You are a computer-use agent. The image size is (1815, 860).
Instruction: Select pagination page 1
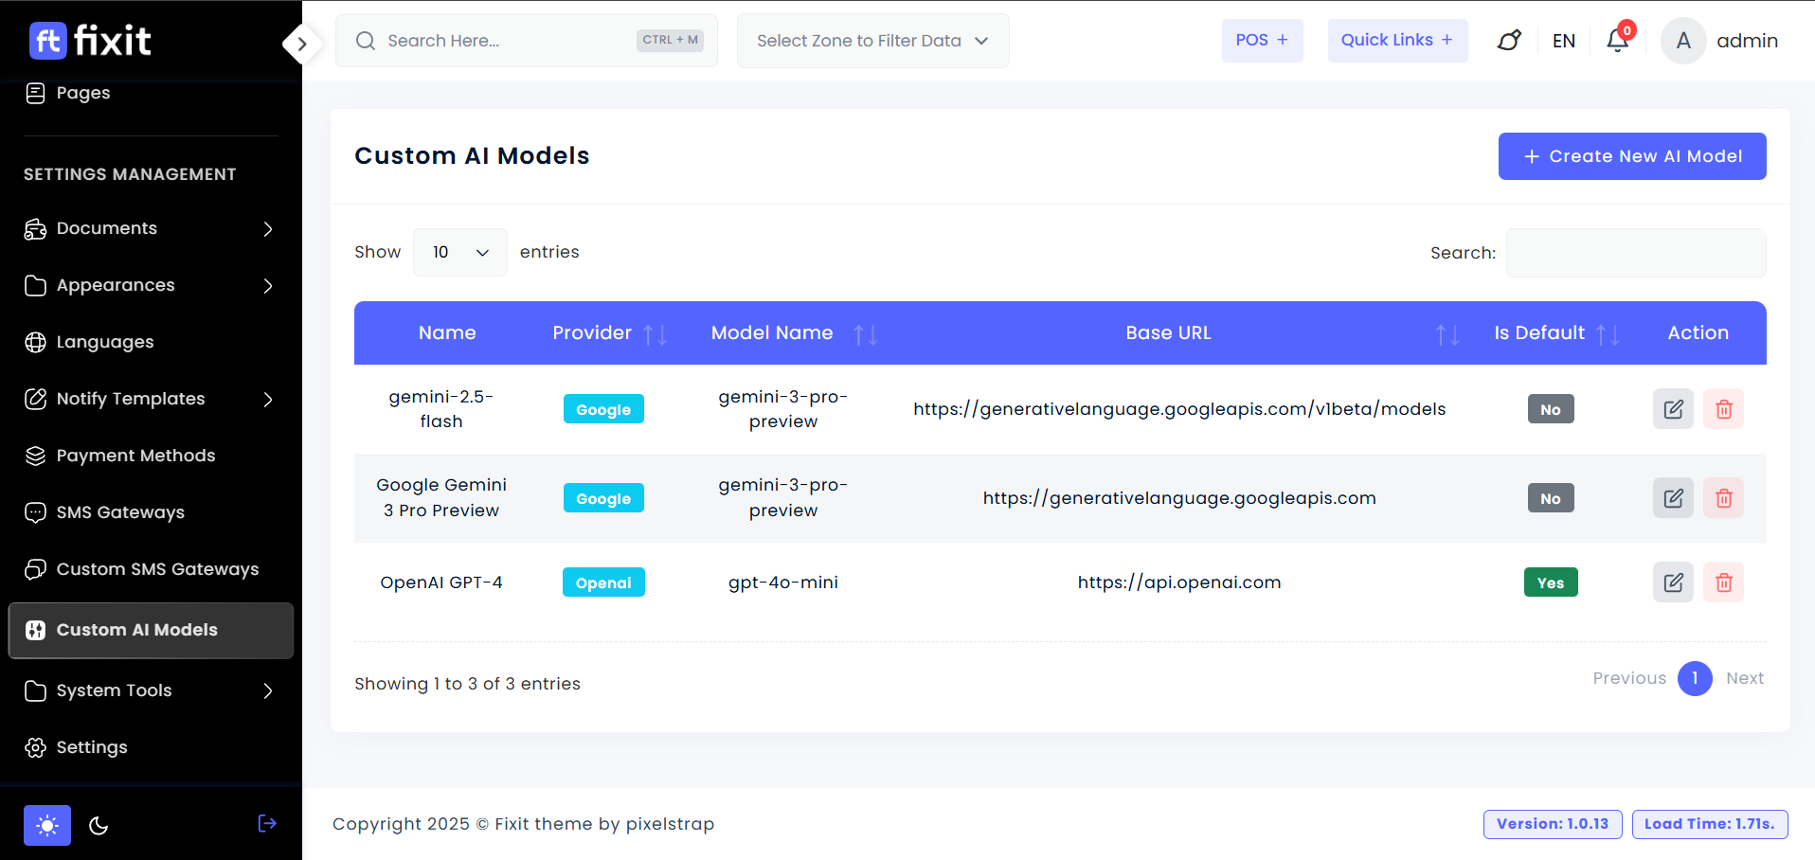click(x=1694, y=678)
